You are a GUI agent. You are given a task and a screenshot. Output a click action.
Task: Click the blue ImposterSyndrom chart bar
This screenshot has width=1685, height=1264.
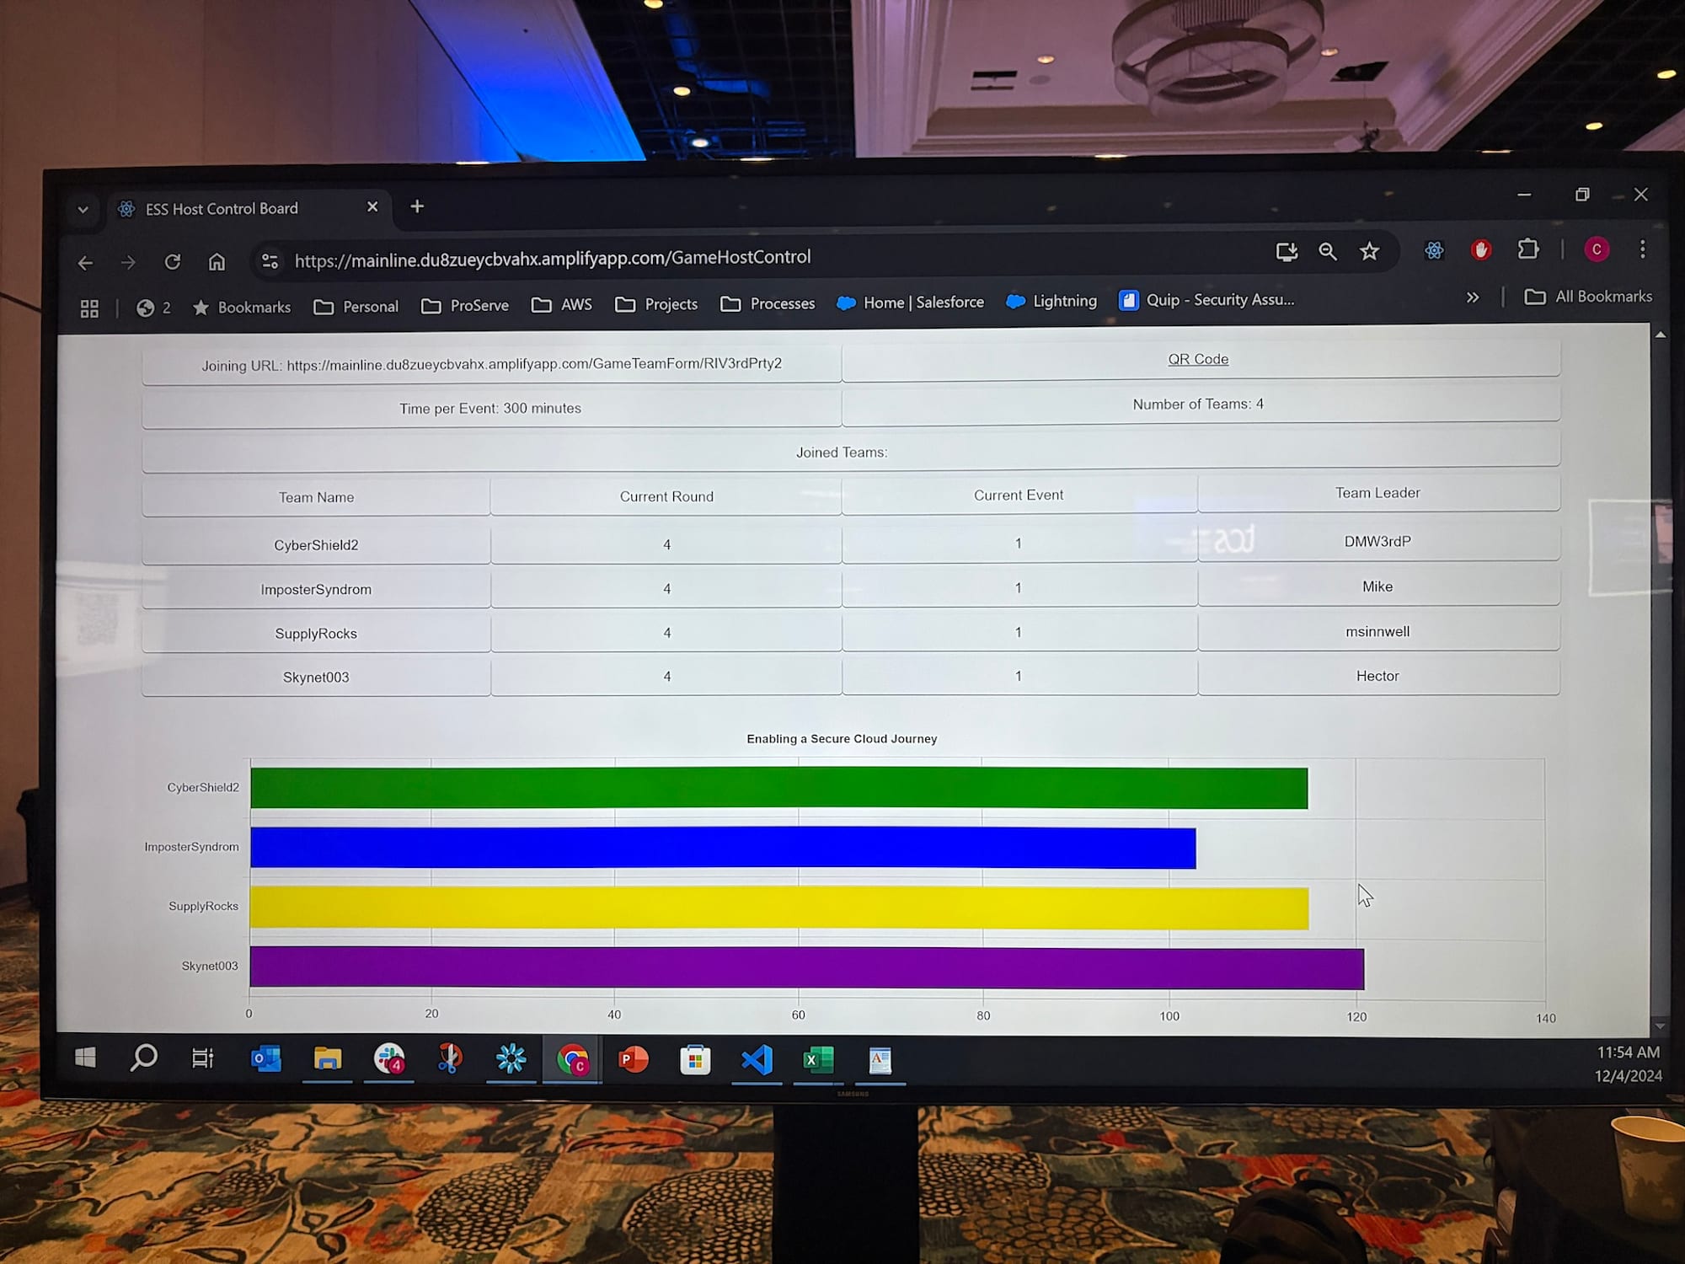point(723,848)
